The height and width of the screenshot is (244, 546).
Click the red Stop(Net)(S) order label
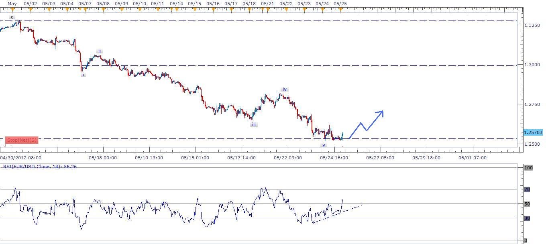click(x=22, y=140)
